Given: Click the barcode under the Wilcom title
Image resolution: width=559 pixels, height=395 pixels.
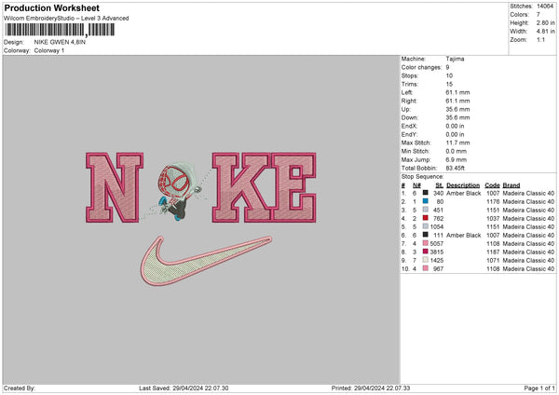Looking at the screenshot, I should (x=60, y=30).
